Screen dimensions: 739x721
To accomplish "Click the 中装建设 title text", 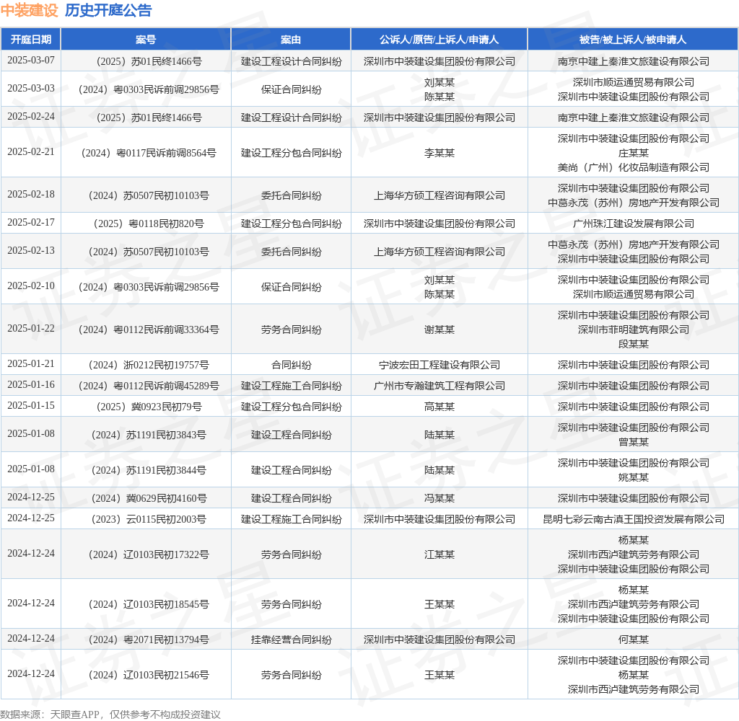I will [x=29, y=10].
